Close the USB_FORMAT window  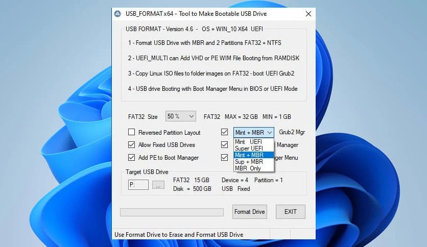tap(309, 14)
